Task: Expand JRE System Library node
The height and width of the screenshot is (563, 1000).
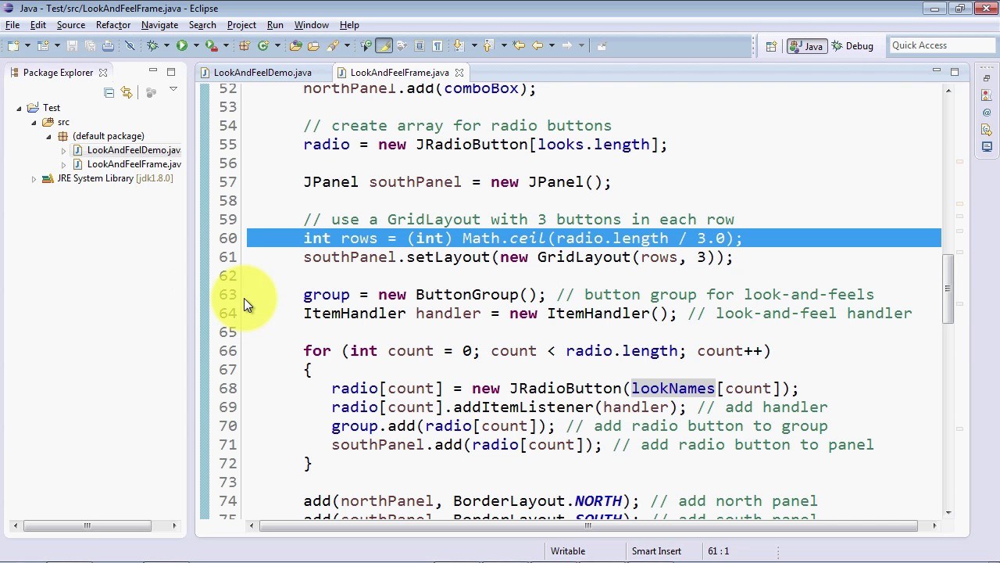Action: [x=34, y=178]
